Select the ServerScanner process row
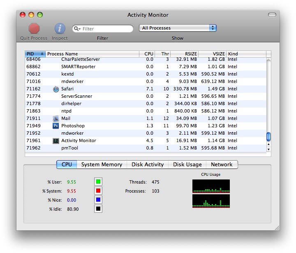 (146, 97)
